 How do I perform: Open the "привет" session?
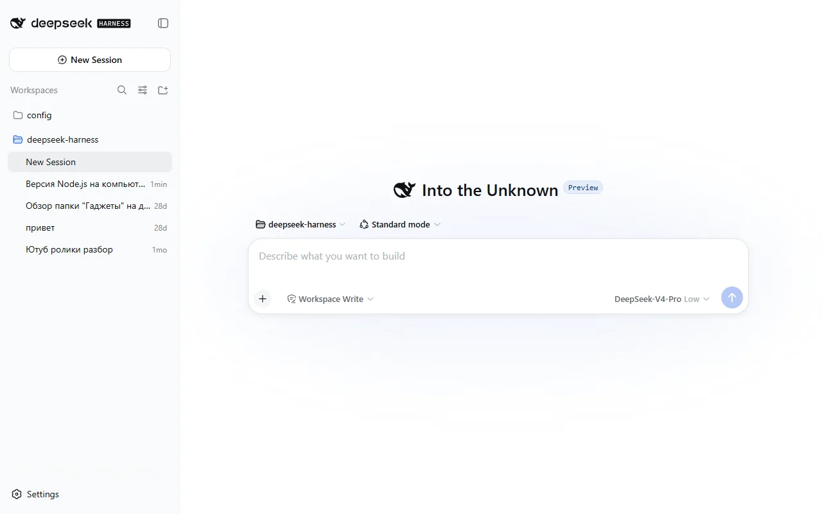pyautogui.click(x=90, y=227)
